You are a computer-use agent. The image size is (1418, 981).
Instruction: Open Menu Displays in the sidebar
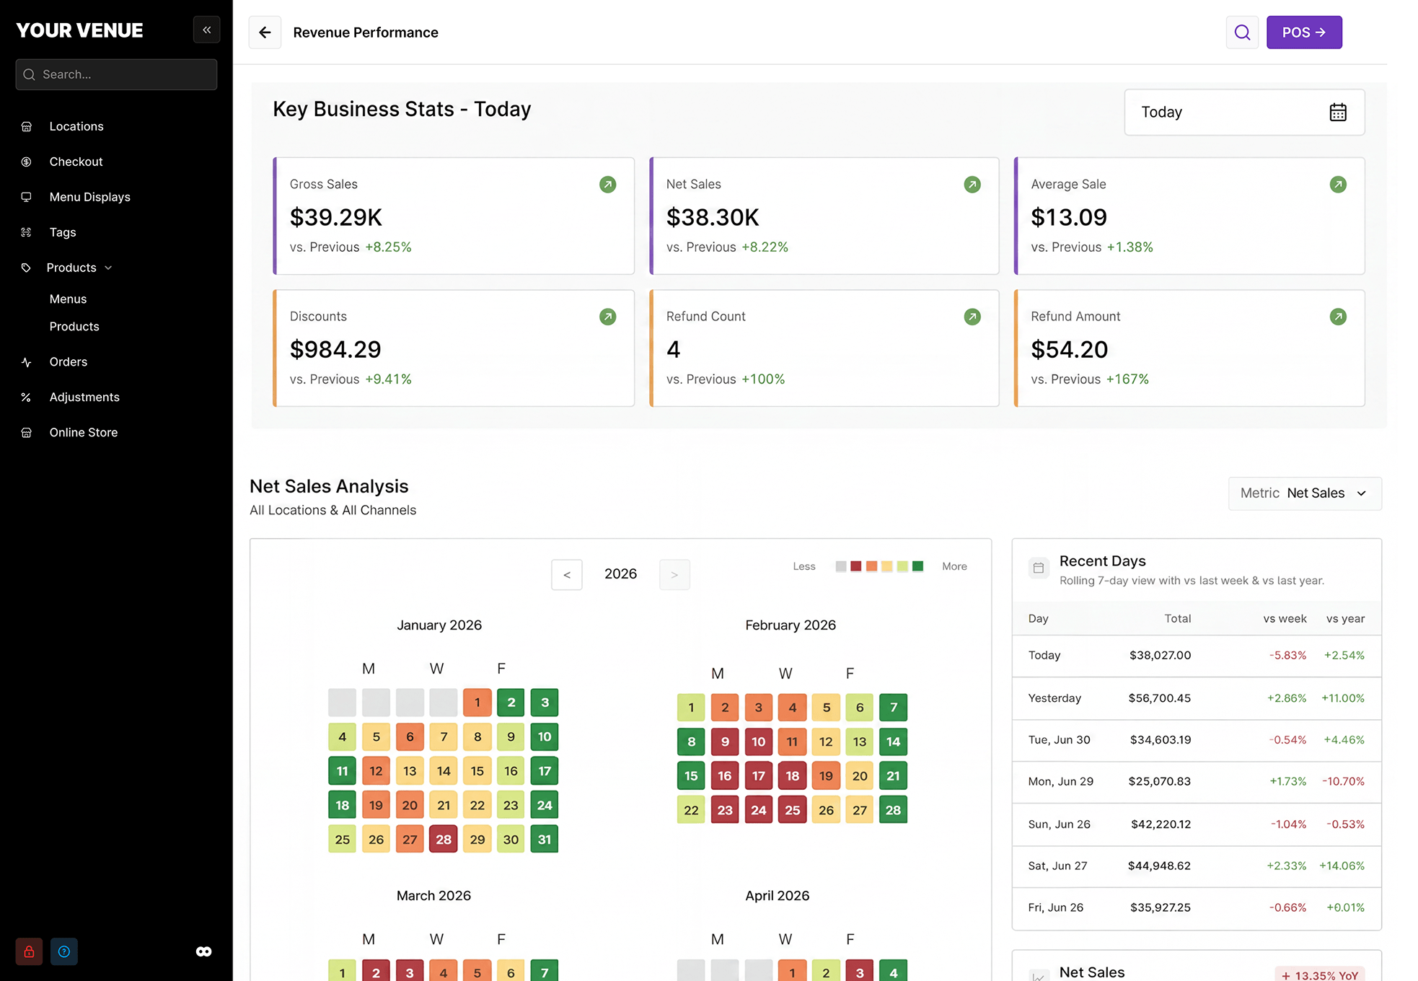(x=89, y=197)
